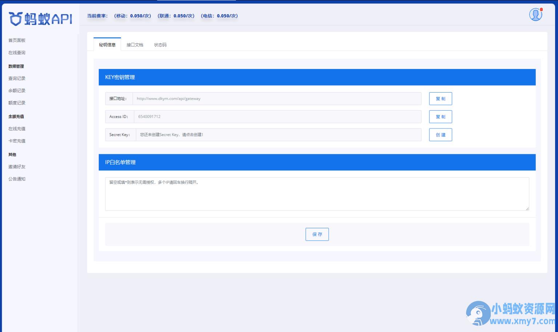
Task: Open 余额记录 in the sidebar
Action: (x=17, y=91)
